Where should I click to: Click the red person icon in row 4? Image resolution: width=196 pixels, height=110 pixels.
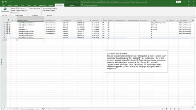(9, 29)
